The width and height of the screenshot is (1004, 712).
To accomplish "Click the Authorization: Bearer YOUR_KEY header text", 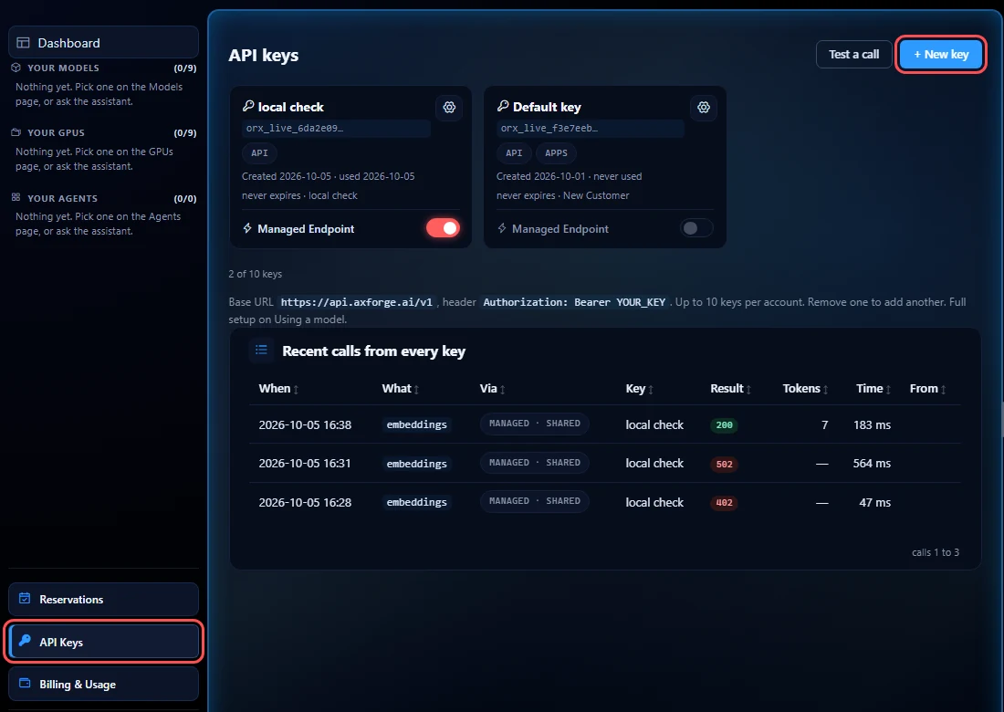I will 574,302.
